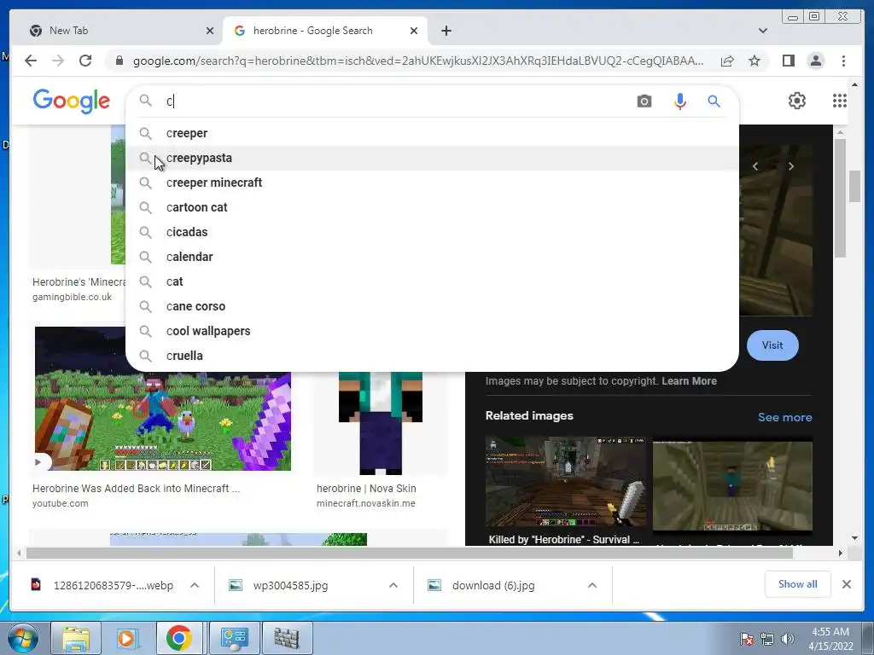Choose the 'cartoon cat' suggestion
Screen dimensions: 874x655
click(432, 207)
